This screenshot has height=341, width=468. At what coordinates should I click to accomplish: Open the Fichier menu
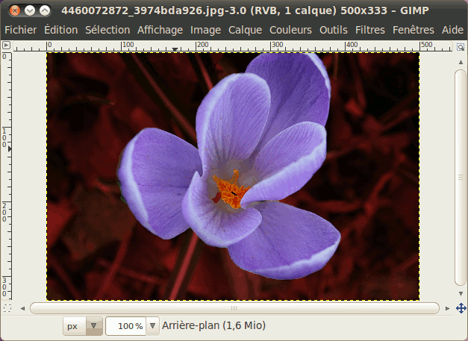pos(21,30)
